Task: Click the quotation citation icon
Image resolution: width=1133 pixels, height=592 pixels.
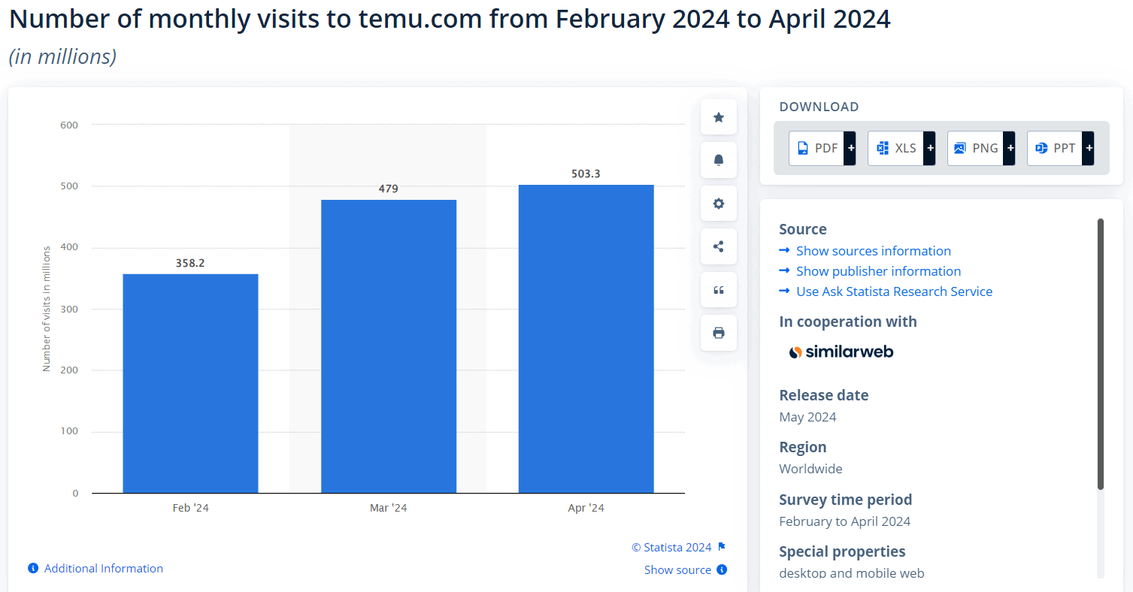Action: point(718,289)
